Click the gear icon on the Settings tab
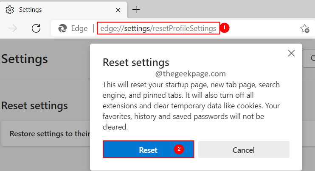315x171 pixels. pos(9,9)
